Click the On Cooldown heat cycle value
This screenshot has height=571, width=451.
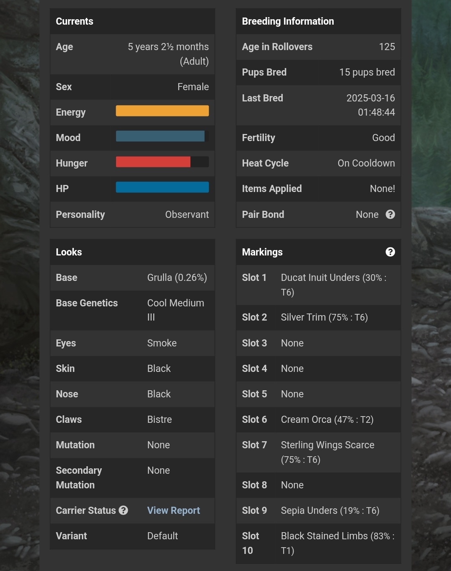(366, 163)
